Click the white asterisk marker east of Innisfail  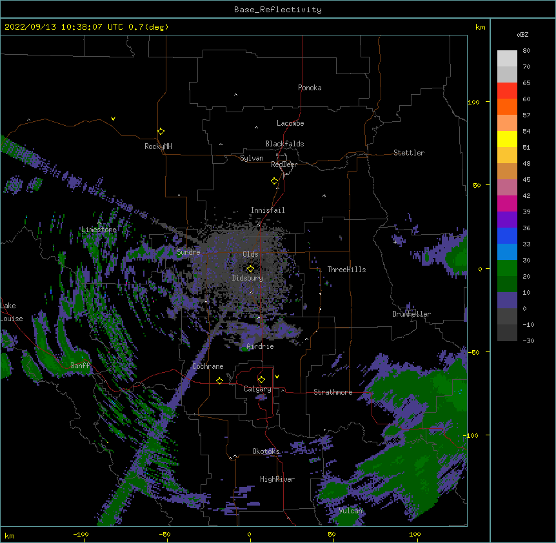coord(324,195)
